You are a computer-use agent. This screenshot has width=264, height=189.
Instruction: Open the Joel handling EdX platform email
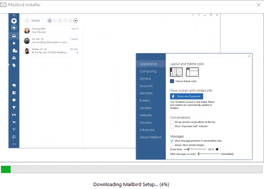coord(51,40)
